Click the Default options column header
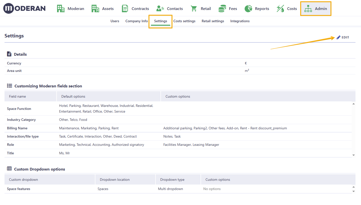361x205 pixels. [109, 96]
